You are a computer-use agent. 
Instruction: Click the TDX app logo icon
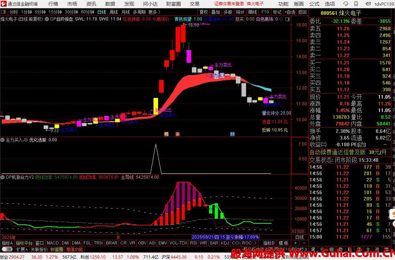[x=4, y=4]
